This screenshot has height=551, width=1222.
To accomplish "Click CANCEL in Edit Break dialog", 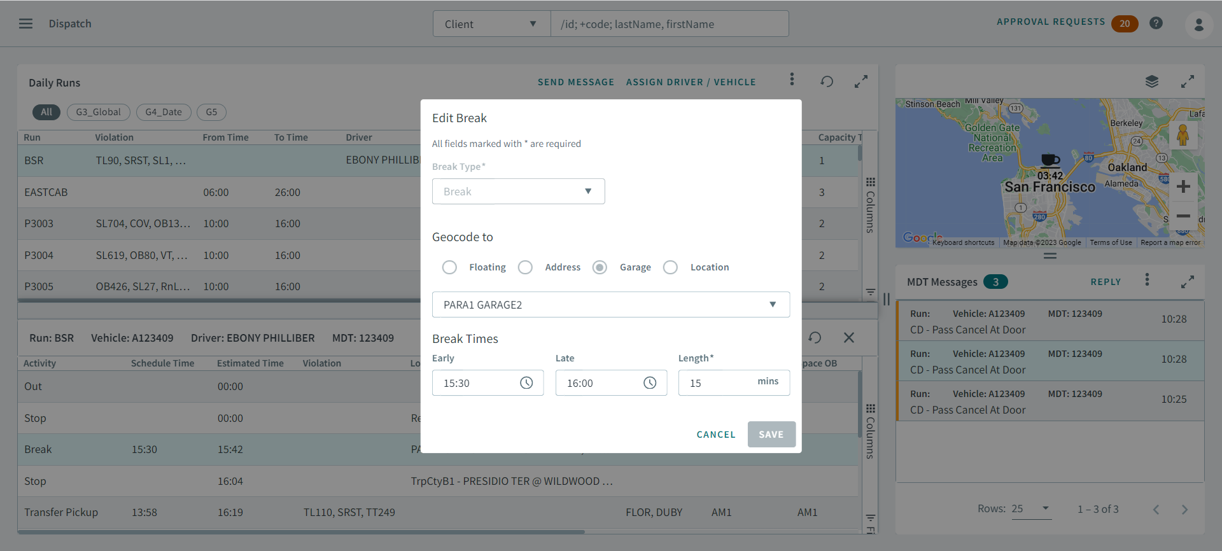I will [716, 435].
